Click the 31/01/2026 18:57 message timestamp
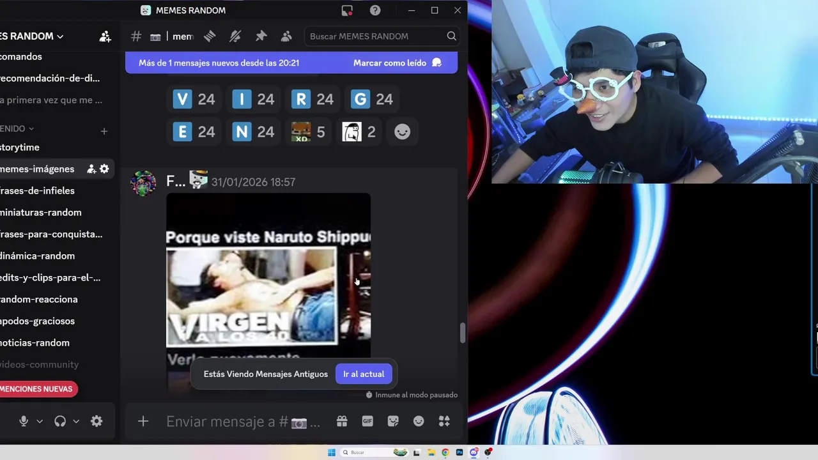The image size is (818, 460). point(253,182)
